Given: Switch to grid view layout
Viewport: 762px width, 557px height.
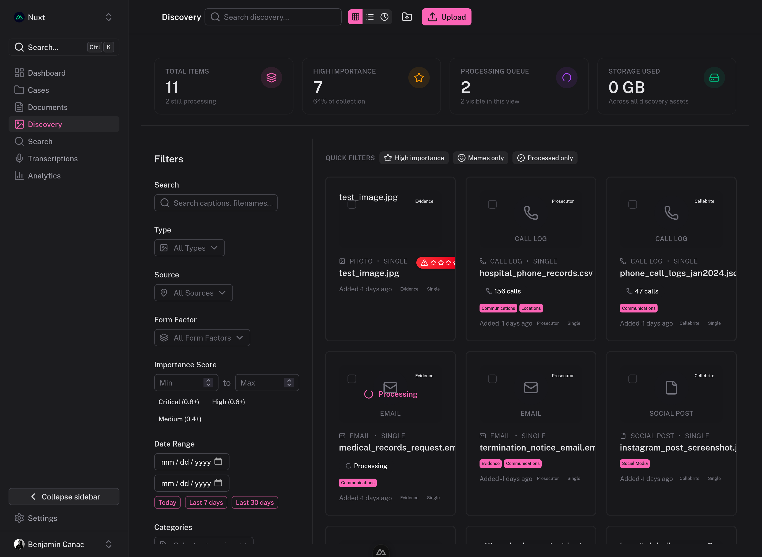Looking at the screenshot, I should pyautogui.click(x=355, y=17).
